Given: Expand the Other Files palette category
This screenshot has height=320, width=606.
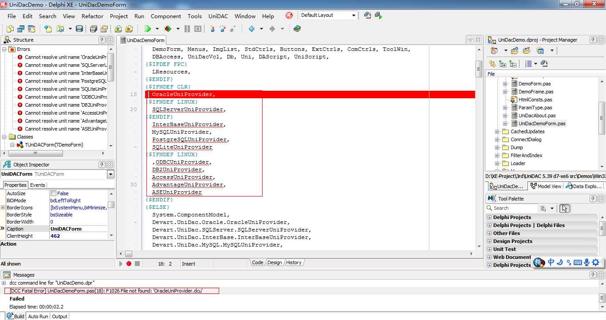Looking at the screenshot, I should tap(490, 233).
